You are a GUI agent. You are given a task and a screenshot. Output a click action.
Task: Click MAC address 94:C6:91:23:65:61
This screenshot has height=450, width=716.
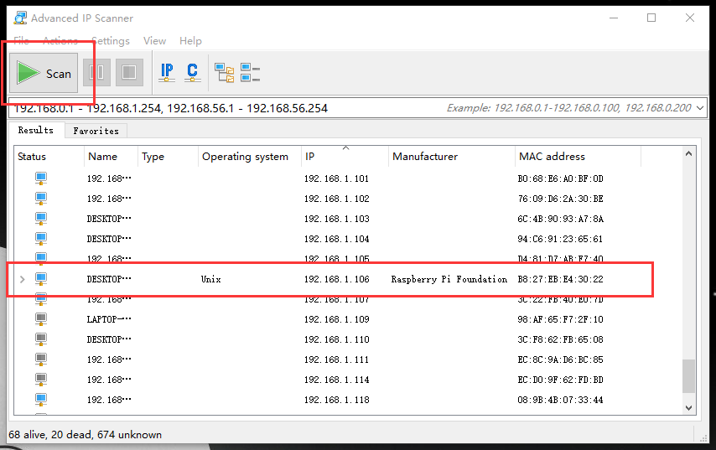[x=560, y=239]
